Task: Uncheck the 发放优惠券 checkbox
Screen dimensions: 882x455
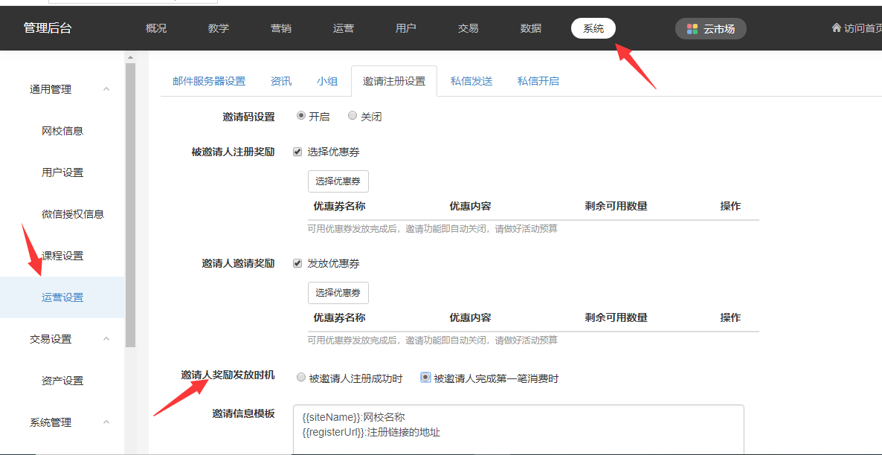Action: coord(297,263)
